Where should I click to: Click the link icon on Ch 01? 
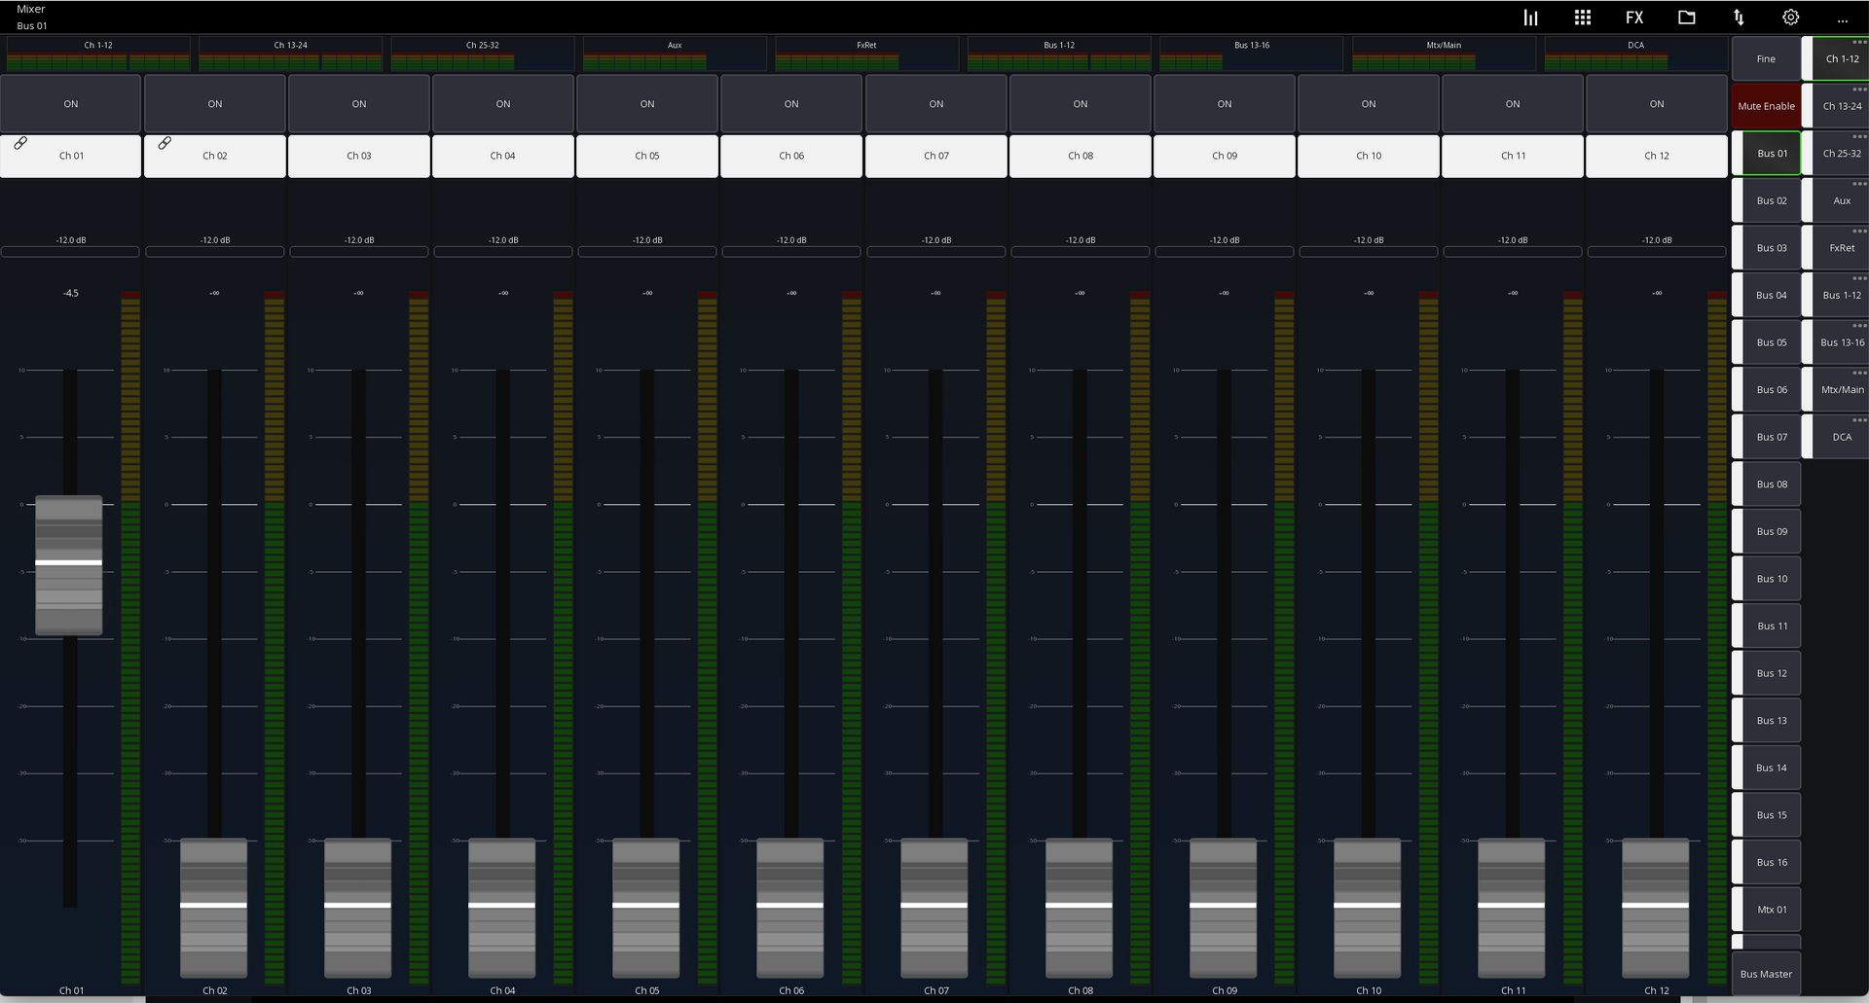pos(20,143)
